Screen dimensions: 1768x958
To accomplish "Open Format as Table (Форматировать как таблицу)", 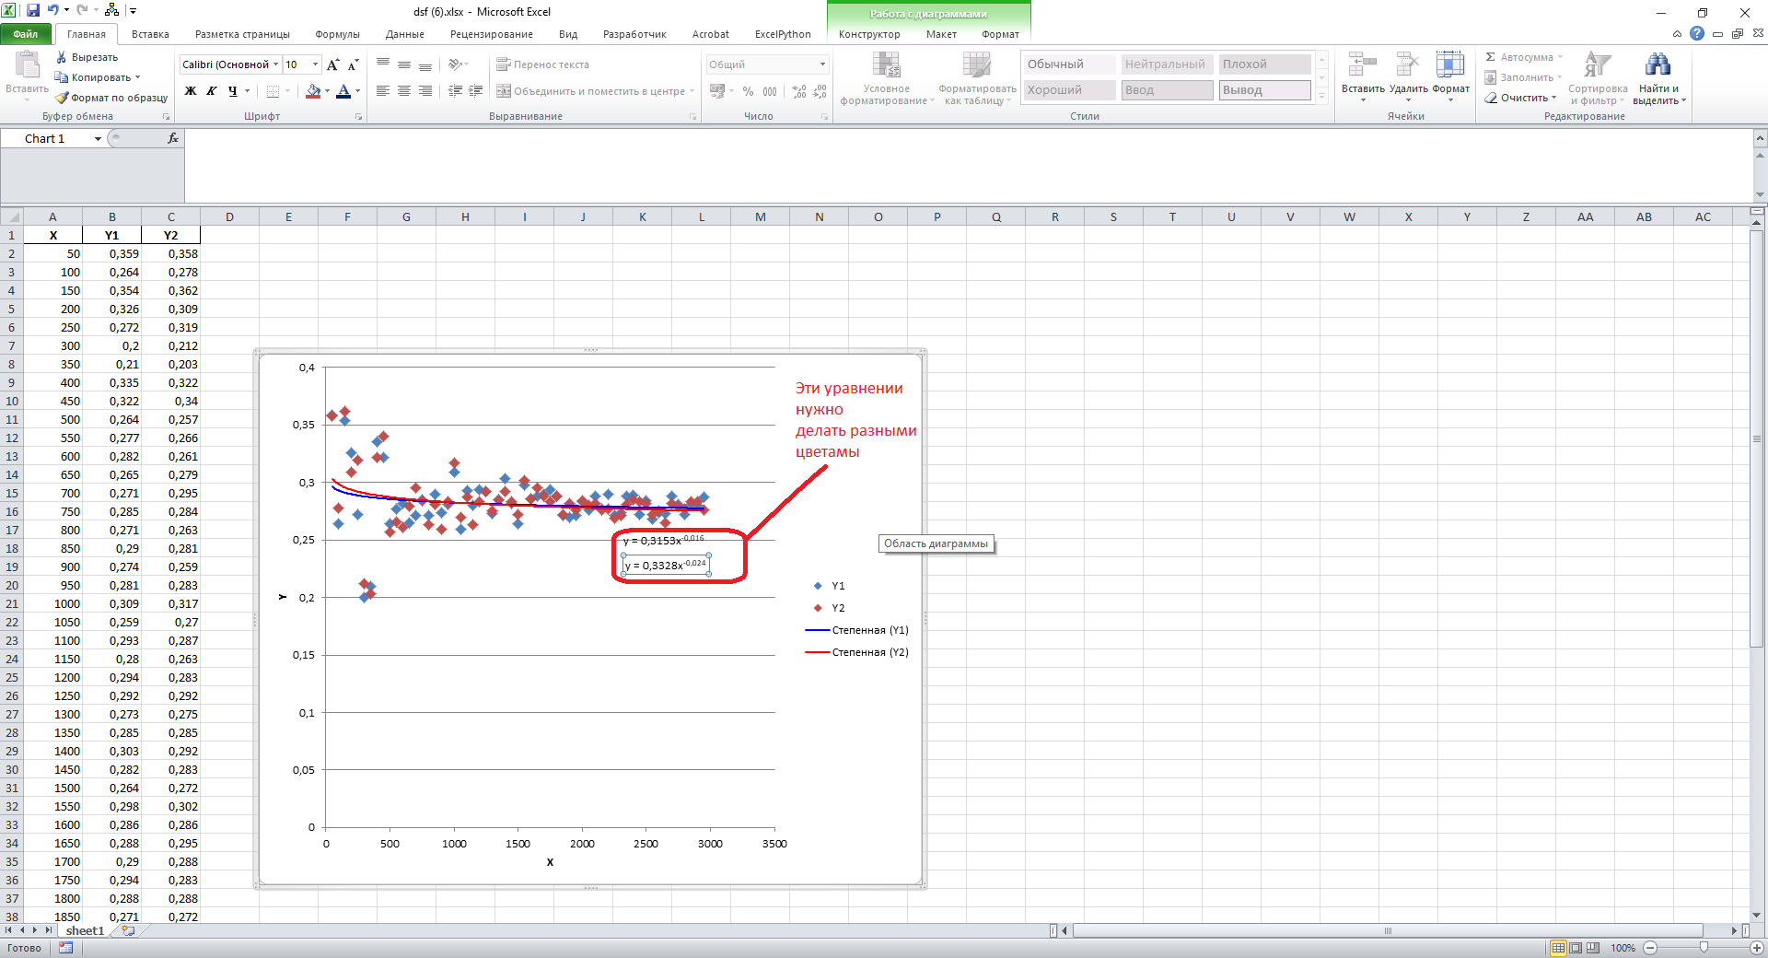I will (977, 78).
